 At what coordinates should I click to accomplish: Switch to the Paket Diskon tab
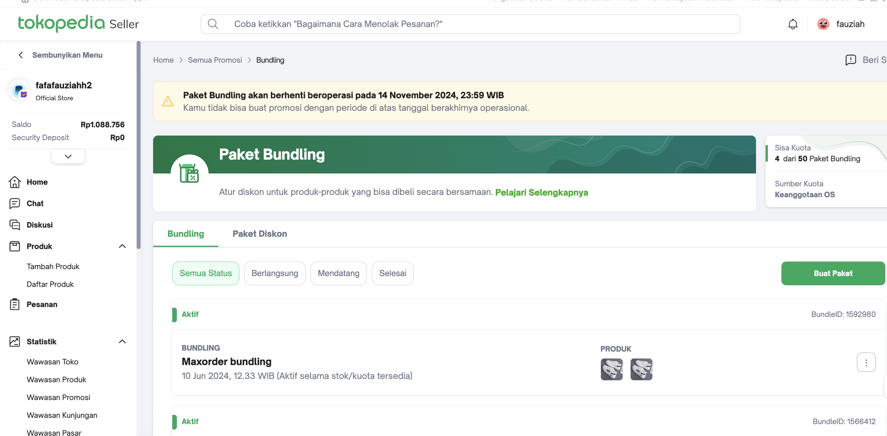pos(260,234)
